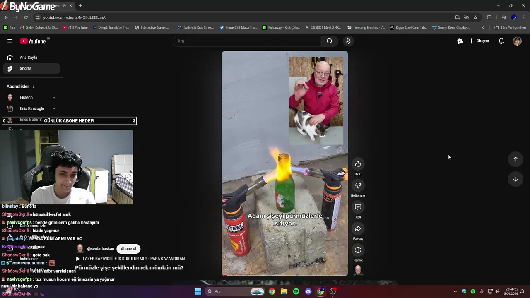Screen dimensions: 530x298
Task: Bookmark this page with the star
Action: 475,17
